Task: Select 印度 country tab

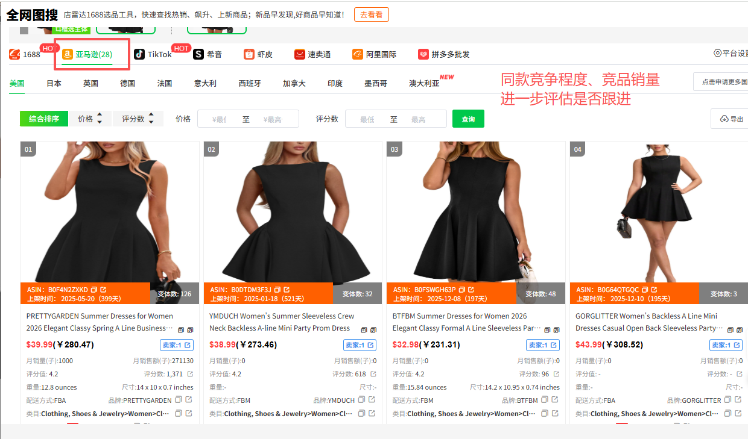Action: point(335,83)
